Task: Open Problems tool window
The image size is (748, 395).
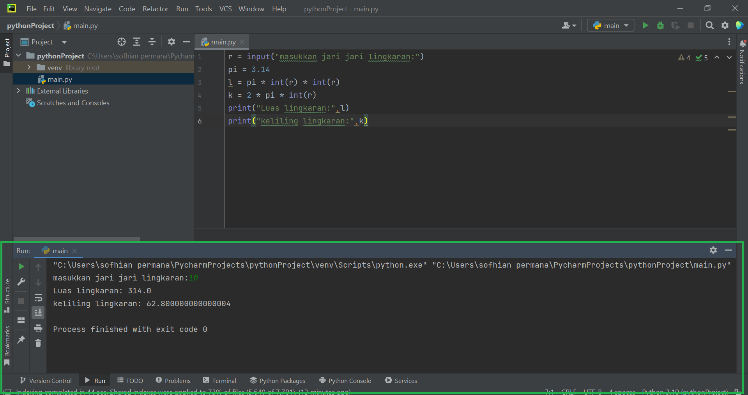Action: click(x=173, y=381)
